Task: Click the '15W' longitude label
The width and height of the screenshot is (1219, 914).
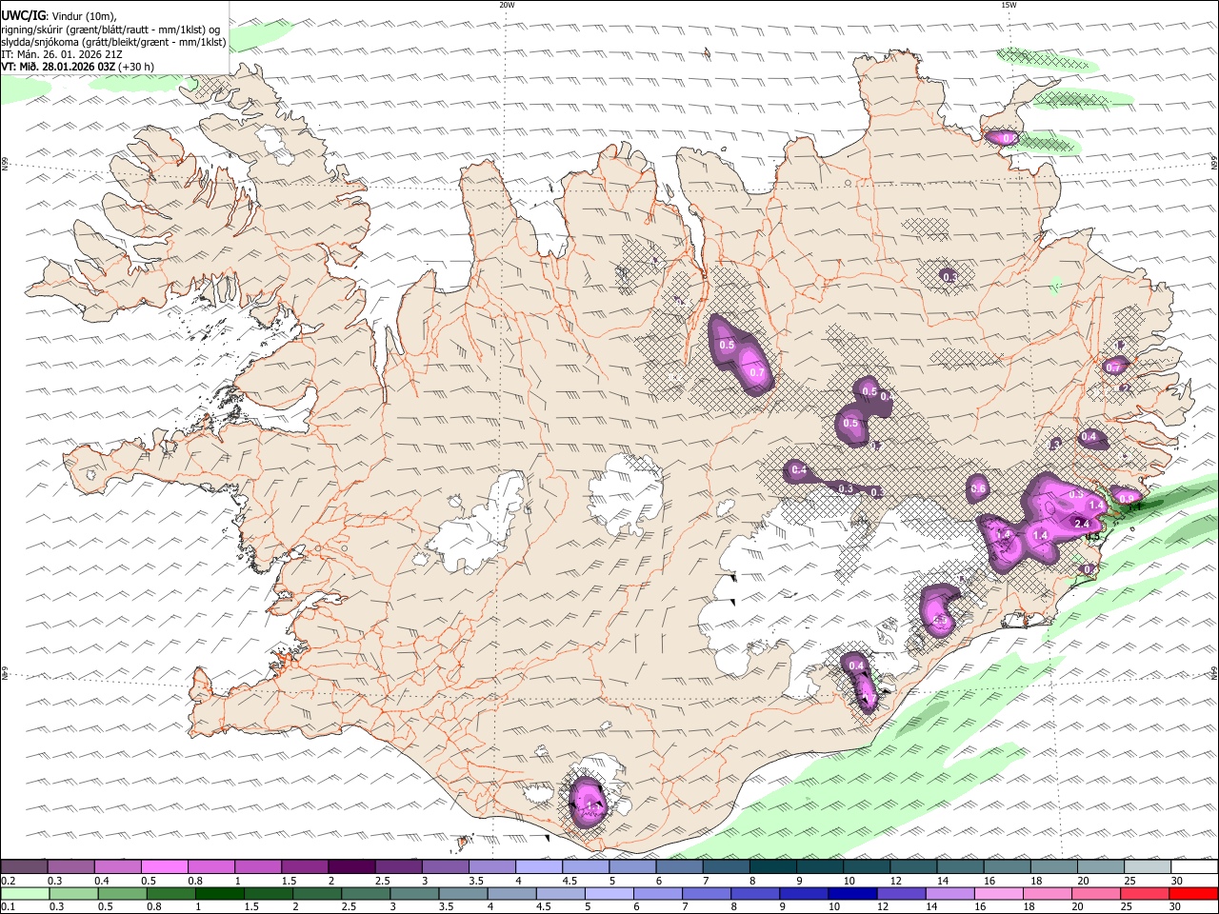Action: point(1009,5)
